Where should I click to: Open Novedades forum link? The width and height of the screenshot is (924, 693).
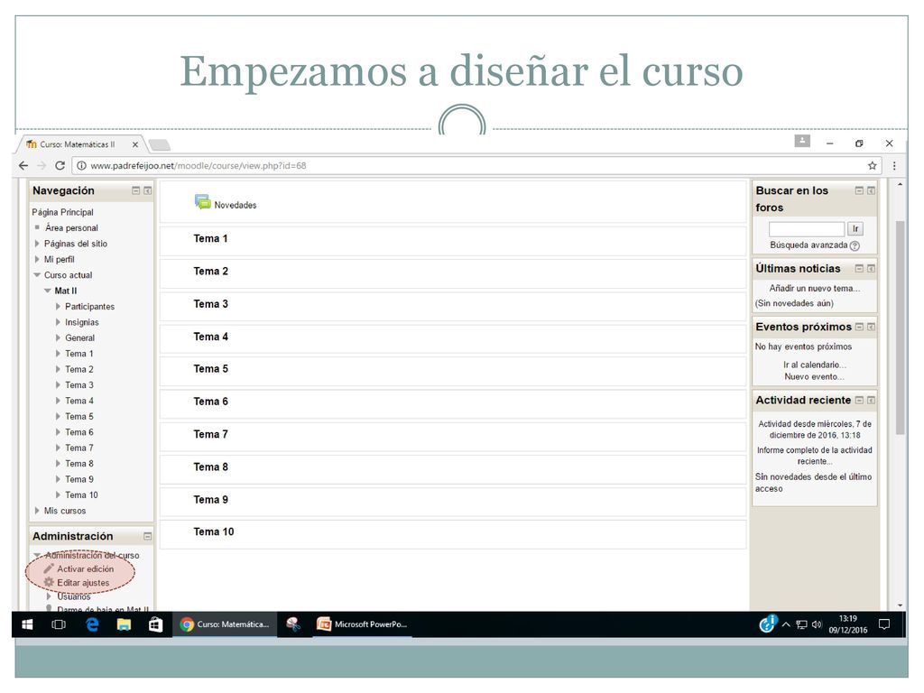[236, 205]
